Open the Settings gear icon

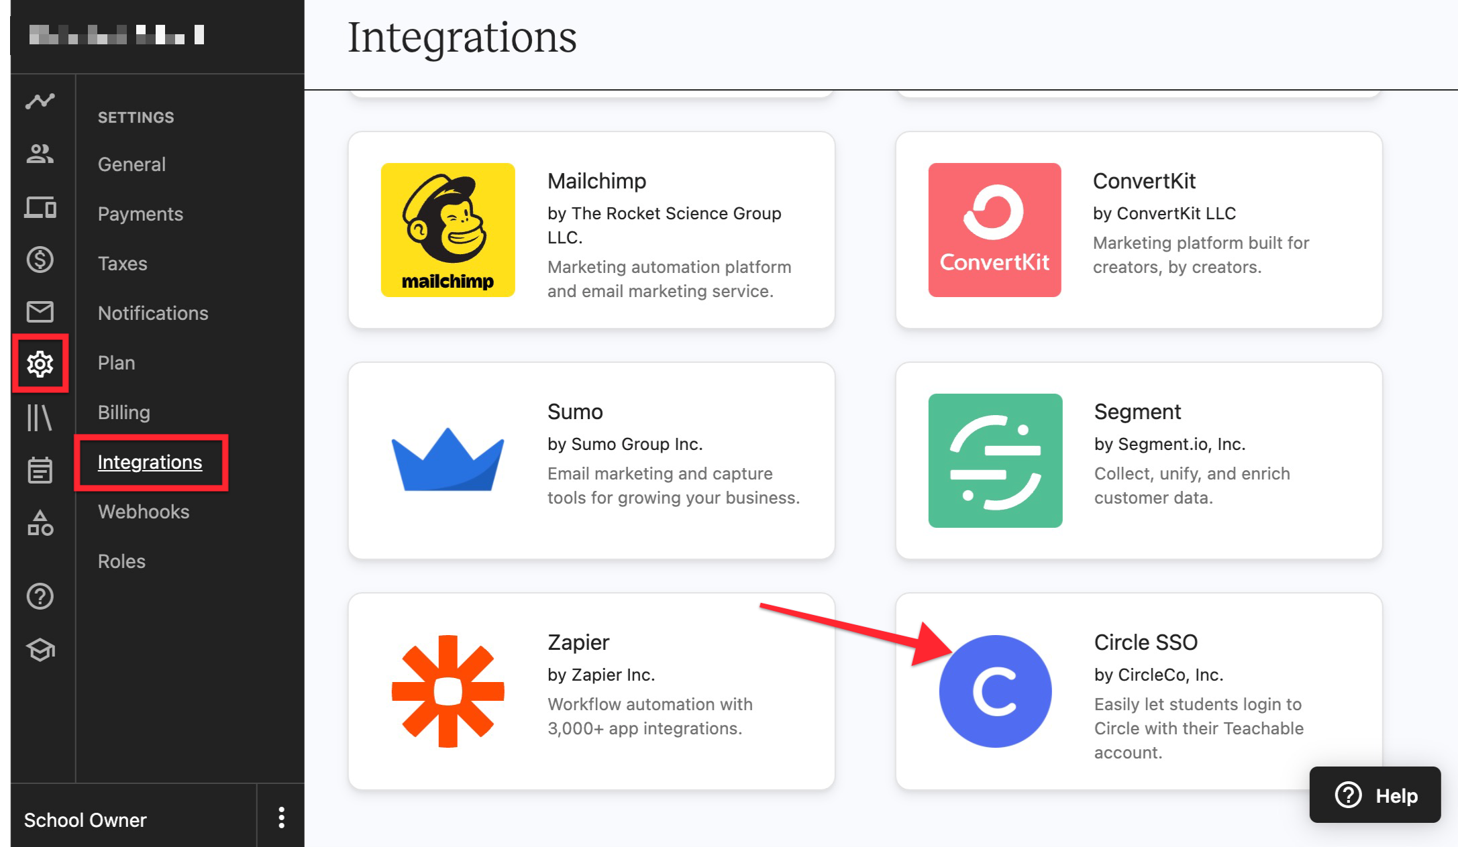[x=40, y=364]
